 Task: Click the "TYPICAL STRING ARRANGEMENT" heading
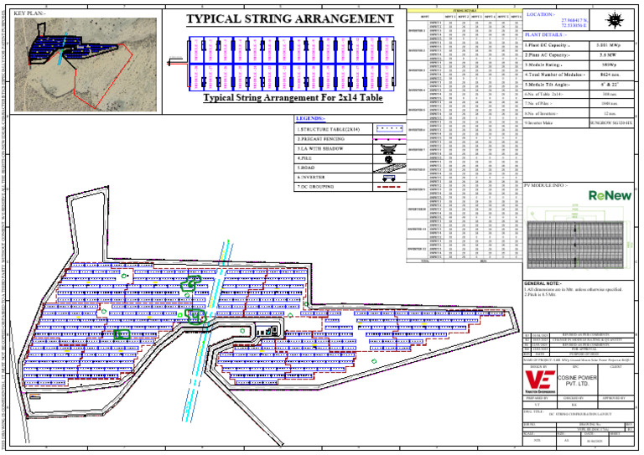tap(290, 19)
